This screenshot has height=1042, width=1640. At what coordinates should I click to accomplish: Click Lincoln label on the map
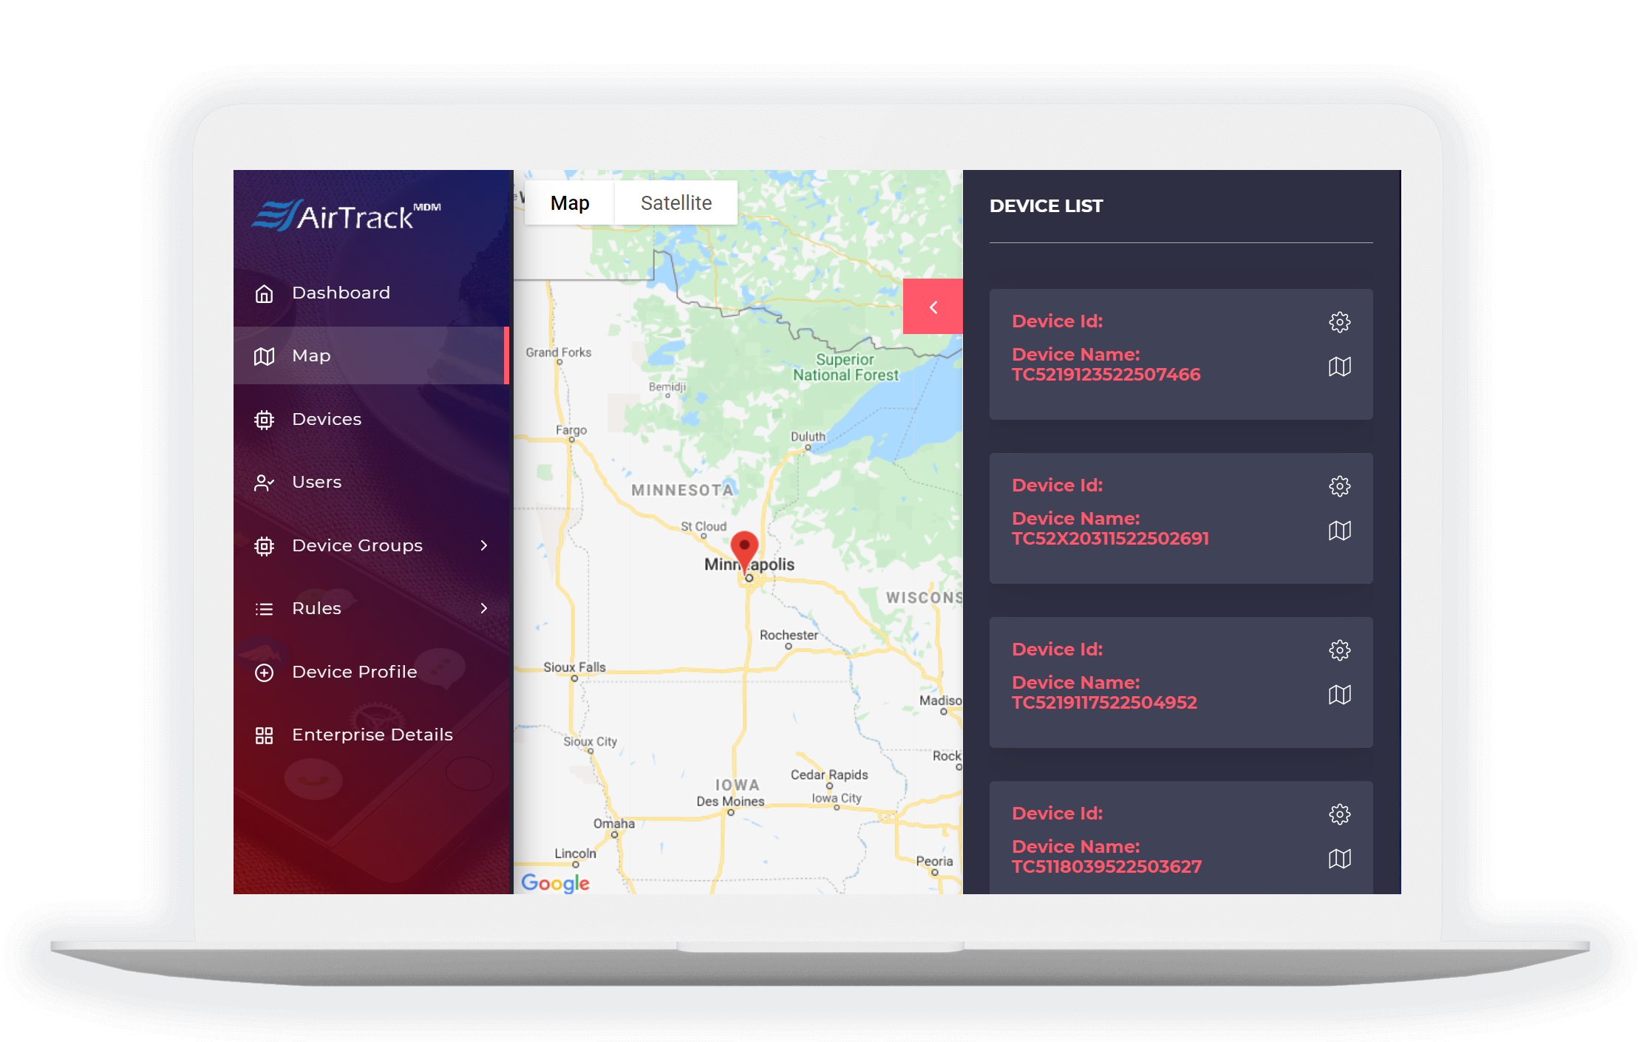click(575, 853)
